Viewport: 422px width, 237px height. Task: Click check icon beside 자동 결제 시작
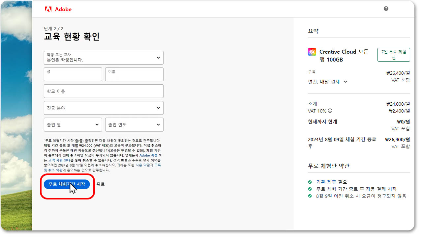pos(310,189)
